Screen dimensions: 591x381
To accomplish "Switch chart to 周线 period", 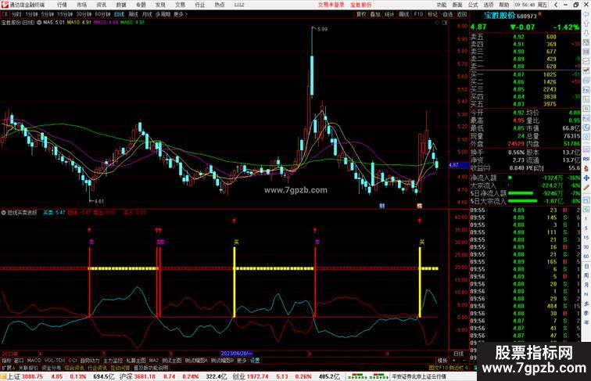I will (133, 14).
